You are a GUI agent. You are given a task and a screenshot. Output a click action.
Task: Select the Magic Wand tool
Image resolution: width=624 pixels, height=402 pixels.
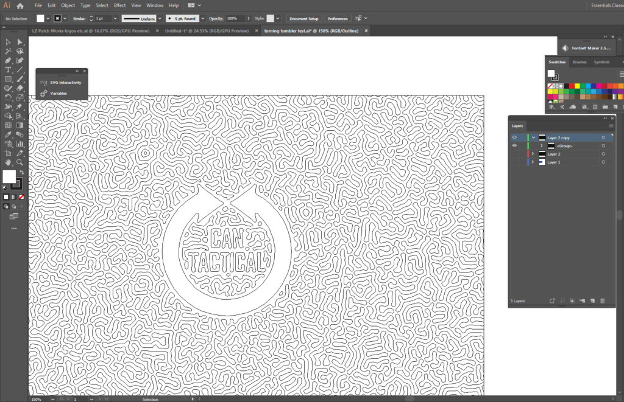point(8,51)
